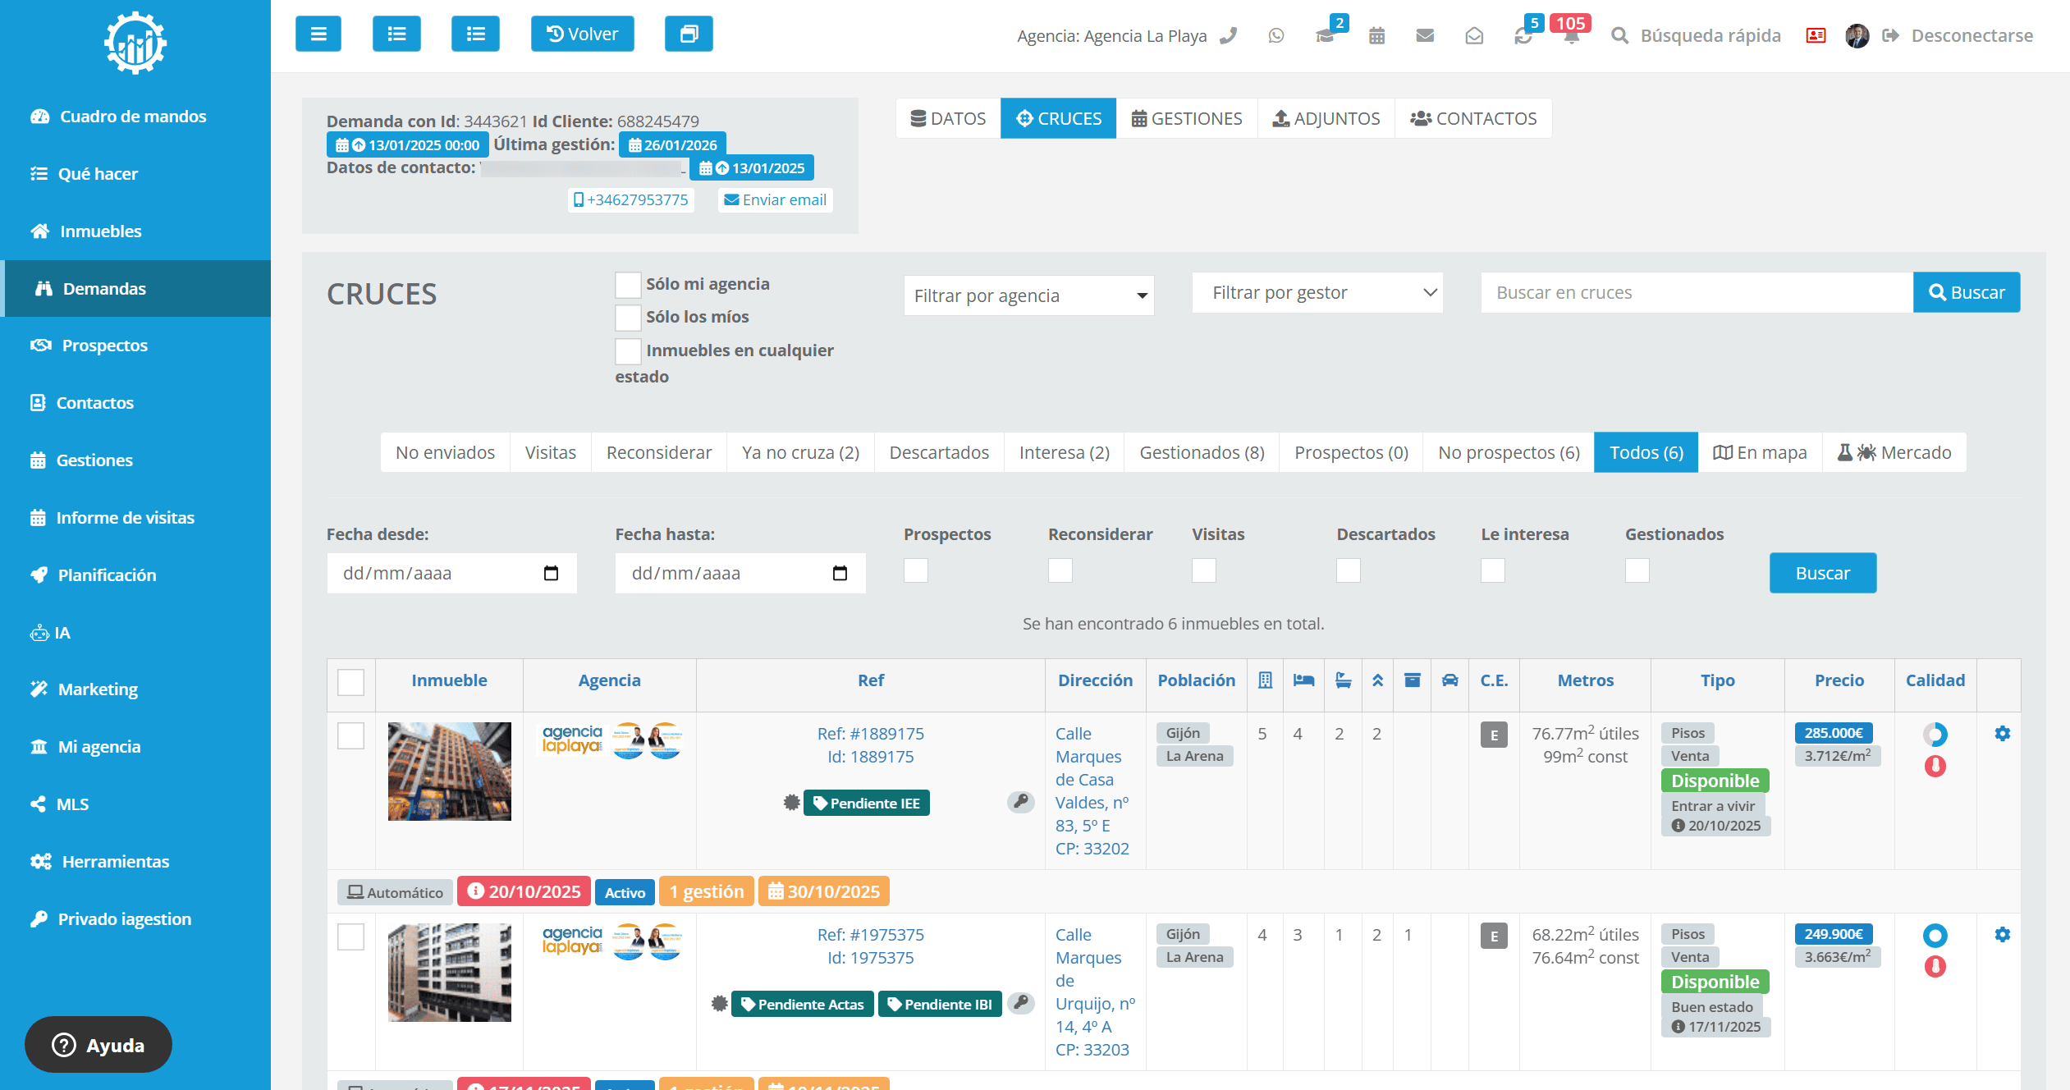Switch to the GESTIONES tab

pyautogui.click(x=1186, y=118)
